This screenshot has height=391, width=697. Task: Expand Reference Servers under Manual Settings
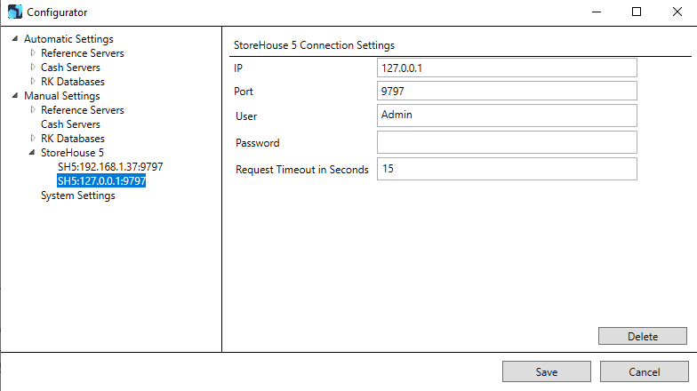[x=32, y=110]
